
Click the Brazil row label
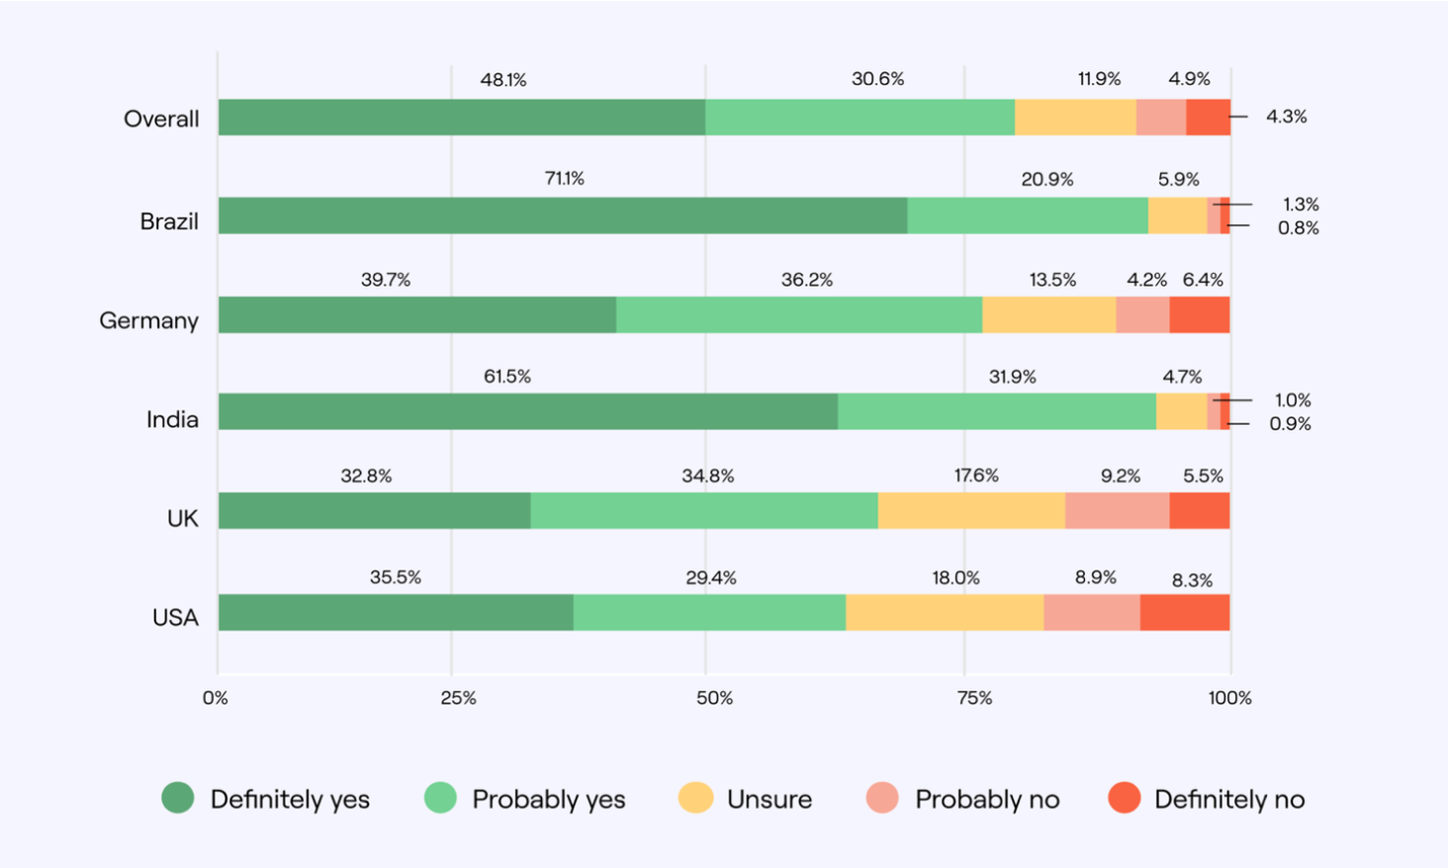pyautogui.click(x=169, y=221)
